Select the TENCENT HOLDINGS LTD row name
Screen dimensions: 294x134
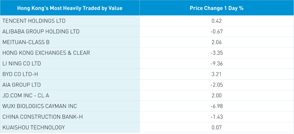(x=34, y=21)
